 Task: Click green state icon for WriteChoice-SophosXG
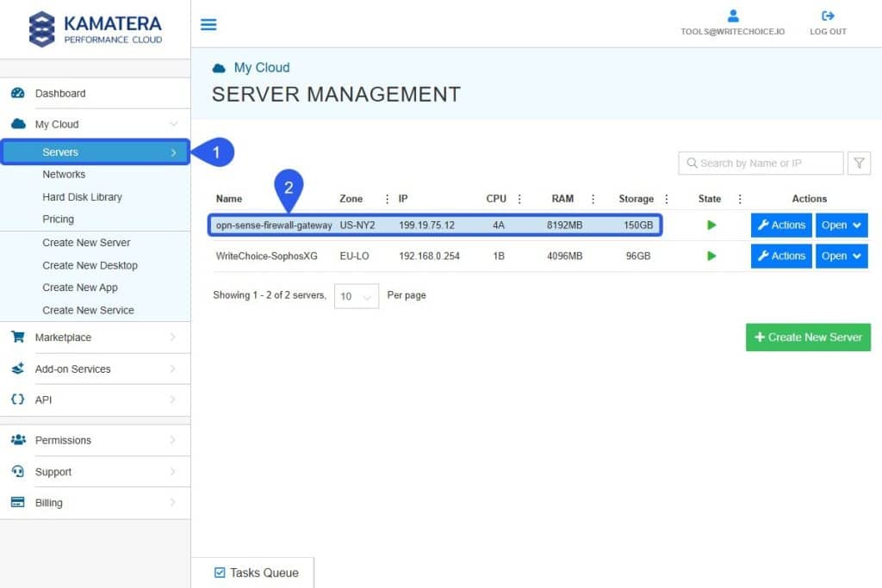click(711, 256)
